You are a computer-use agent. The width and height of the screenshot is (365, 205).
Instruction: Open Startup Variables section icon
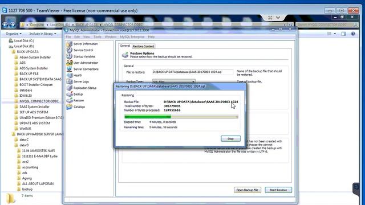70,56
